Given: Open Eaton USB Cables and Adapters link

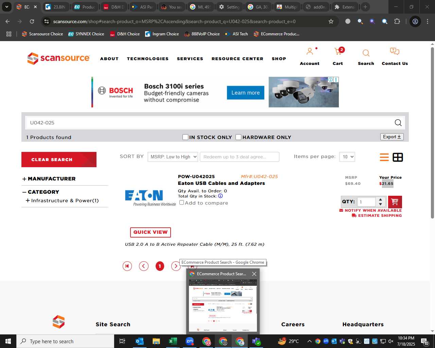Looking at the screenshot, I should [221, 183].
